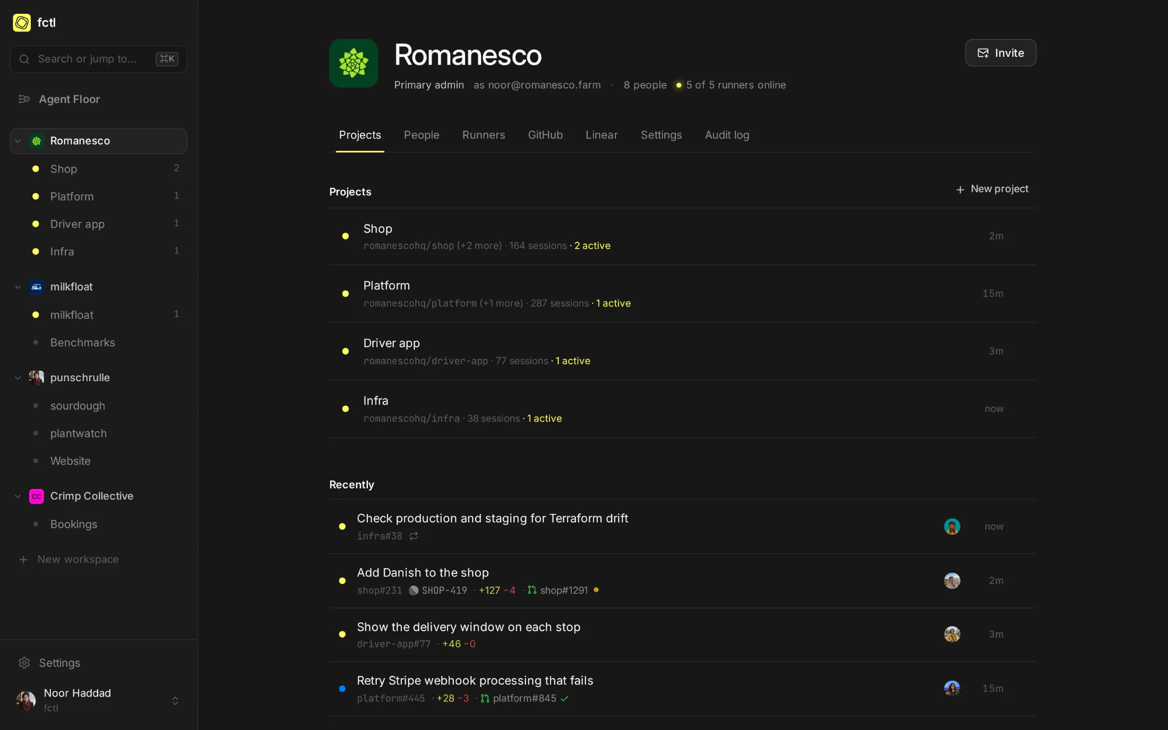This screenshot has width=1168, height=730.
Task: Click New workspace in sidebar
Action: (x=69, y=560)
